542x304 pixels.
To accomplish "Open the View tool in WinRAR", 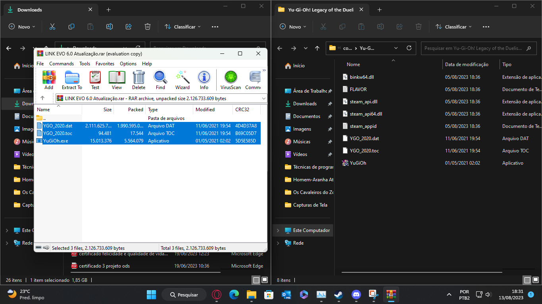I will click(117, 80).
